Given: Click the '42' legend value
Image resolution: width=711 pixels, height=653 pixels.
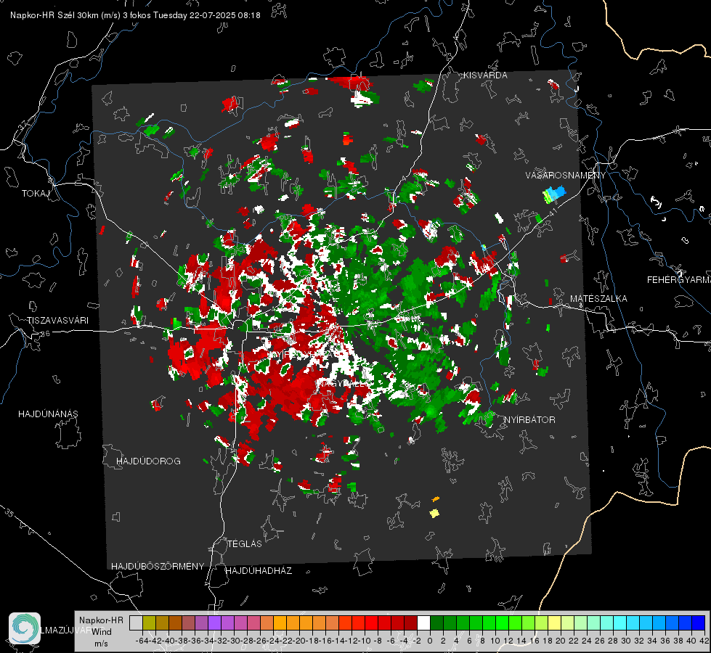Looking at the screenshot, I should coord(704,641).
